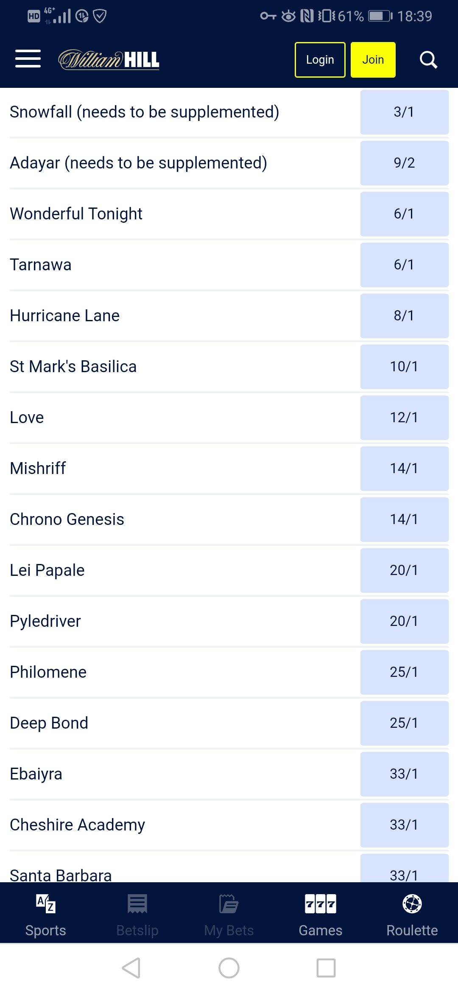The width and height of the screenshot is (458, 993).
Task: Select Tarnawa runner name
Action: click(41, 265)
